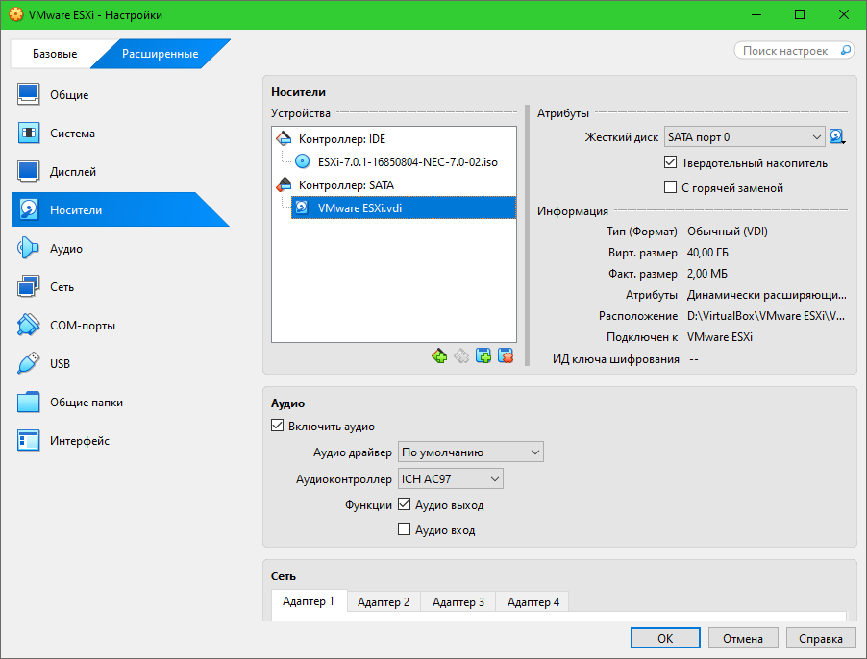The height and width of the screenshot is (659, 867).
Task: Click the Поиск настроек search field
Action: [793, 50]
